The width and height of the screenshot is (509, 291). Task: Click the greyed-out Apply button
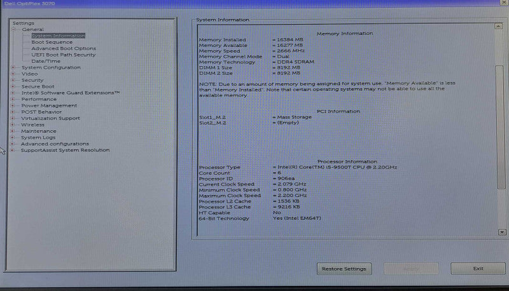click(x=411, y=269)
